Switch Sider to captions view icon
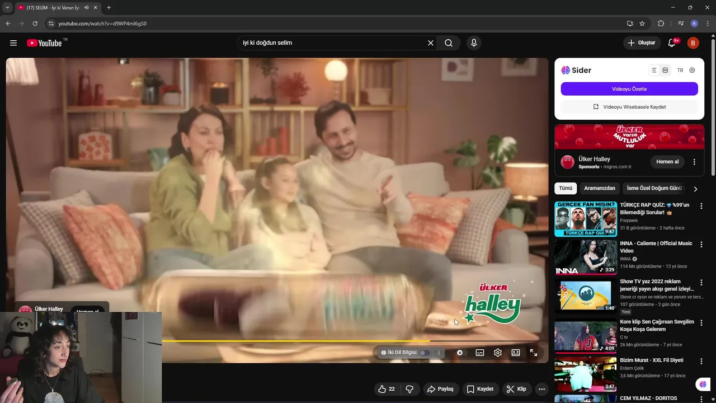 (x=665, y=71)
